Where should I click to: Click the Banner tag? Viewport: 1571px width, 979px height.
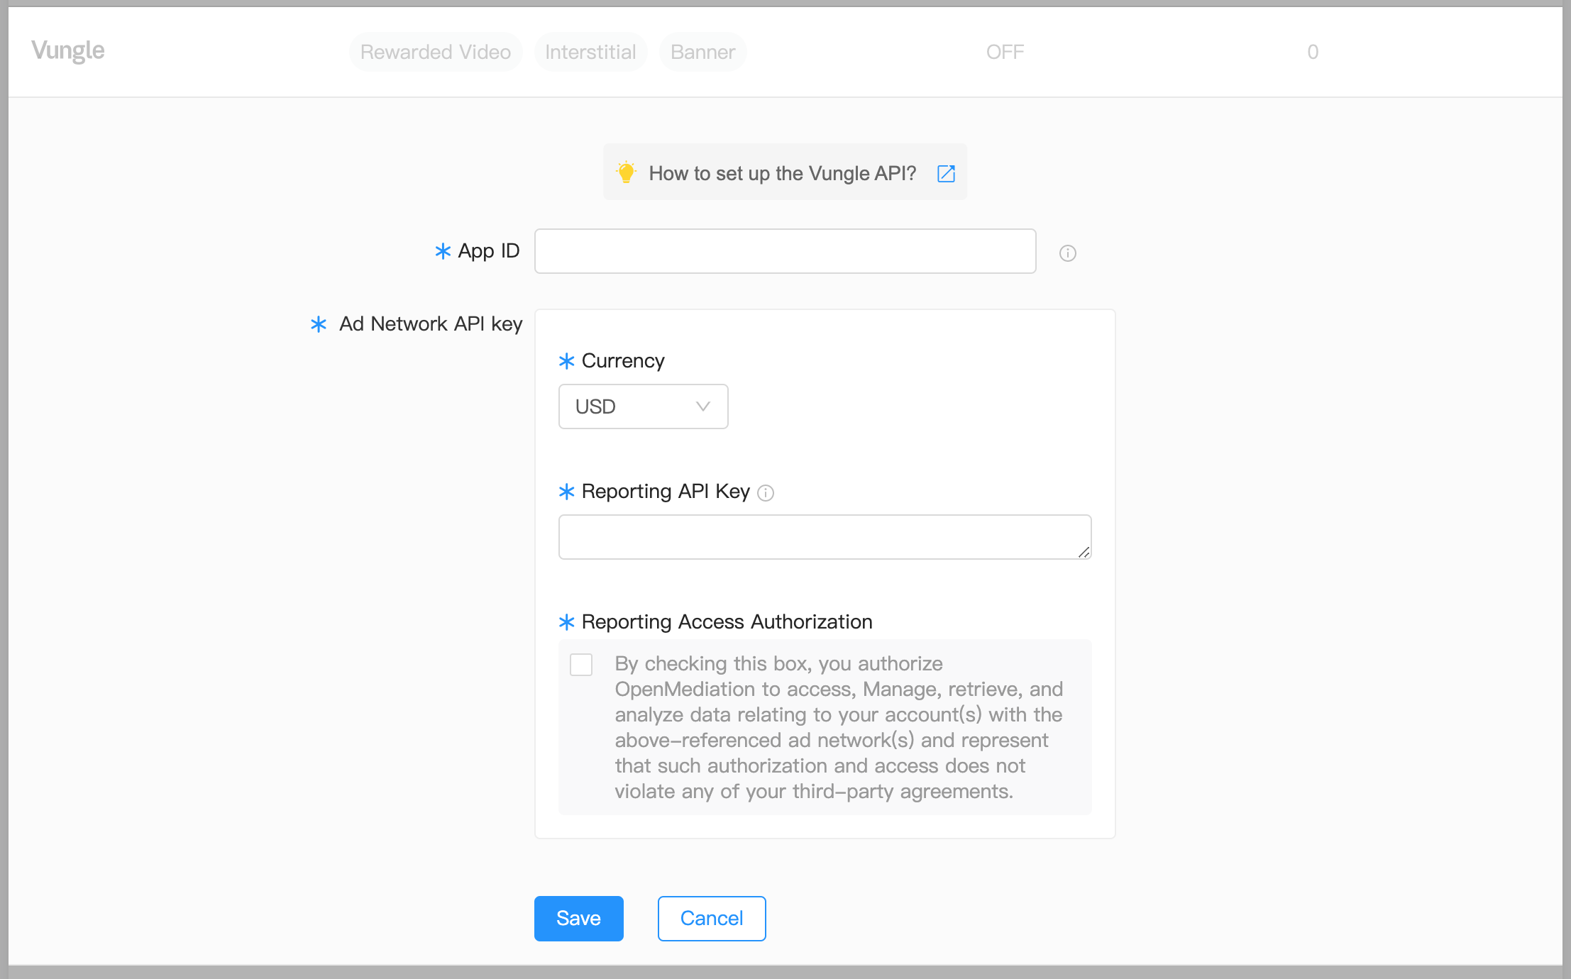pyautogui.click(x=702, y=52)
